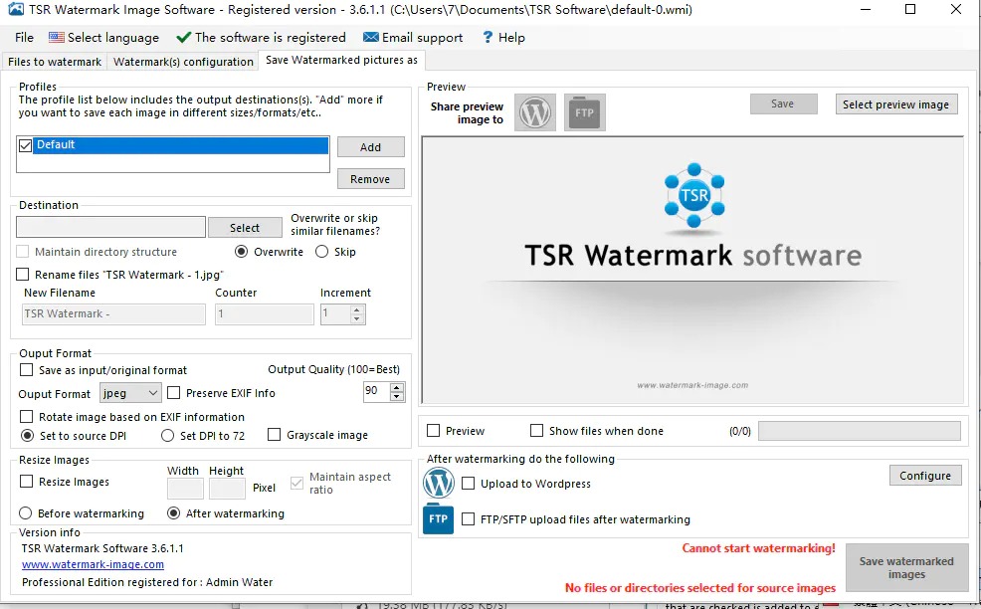This screenshot has height=609, width=981.
Task: Switch to Watermark(s) configuration tab
Action: [183, 62]
